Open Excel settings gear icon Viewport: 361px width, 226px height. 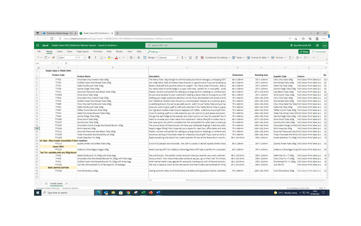pos(317,45)
